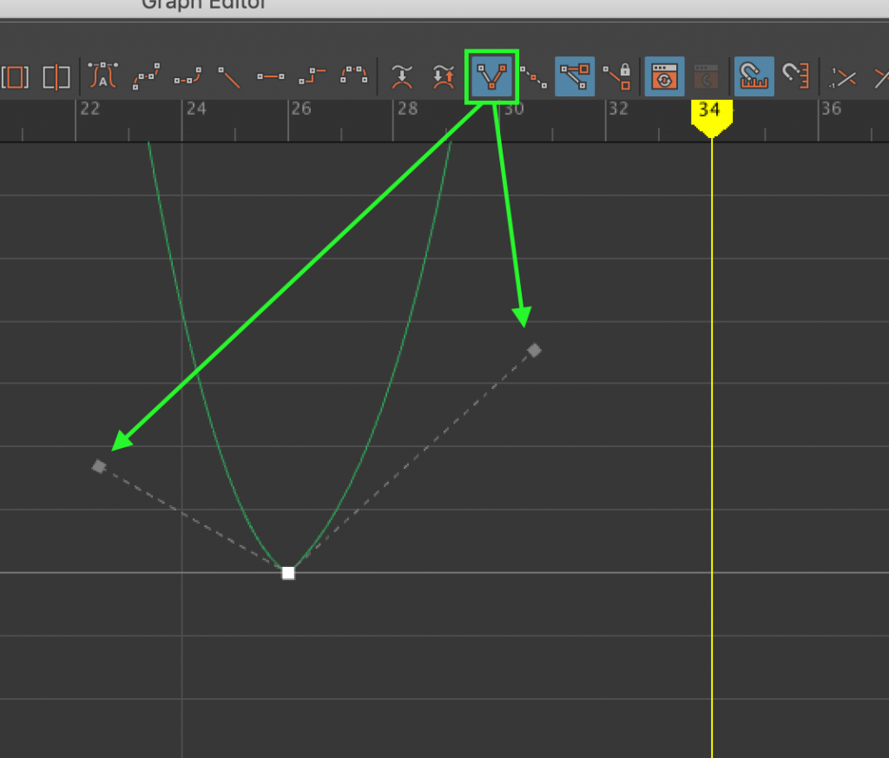Apply Linear tangents
Screen dimensions: 889x758
click(228, 76)
